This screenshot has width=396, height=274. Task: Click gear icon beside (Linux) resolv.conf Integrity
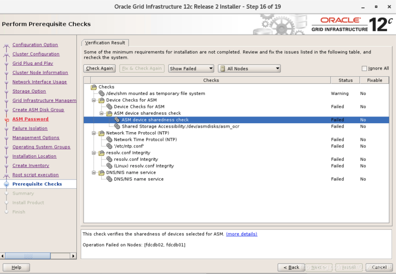pos(109,166)
